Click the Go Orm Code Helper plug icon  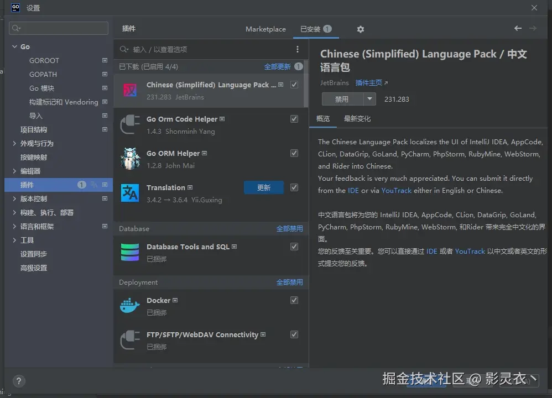[x=130, y=124]
